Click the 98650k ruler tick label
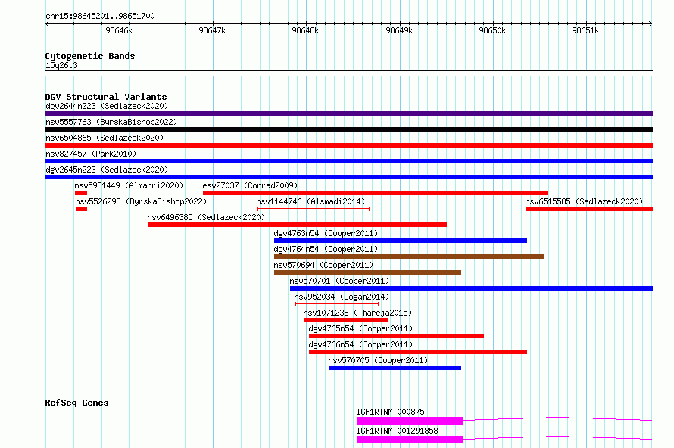 click(x=492, y=30)
